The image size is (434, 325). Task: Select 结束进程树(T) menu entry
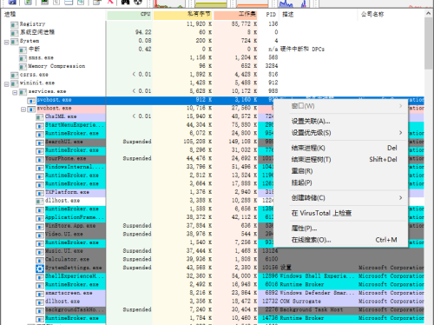click(x=340, y=159)
